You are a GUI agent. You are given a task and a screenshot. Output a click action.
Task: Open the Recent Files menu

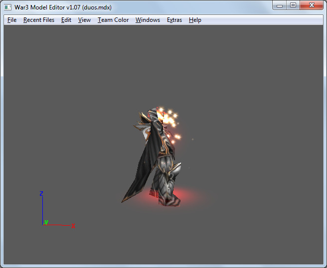(39, 20)
